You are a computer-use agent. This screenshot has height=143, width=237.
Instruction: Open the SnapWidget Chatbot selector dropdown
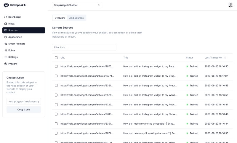(77, 5)
